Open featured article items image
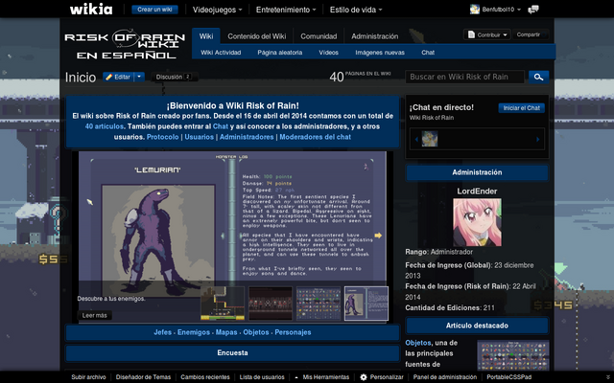Screen dimensions: 614x383 pos(513,355)
